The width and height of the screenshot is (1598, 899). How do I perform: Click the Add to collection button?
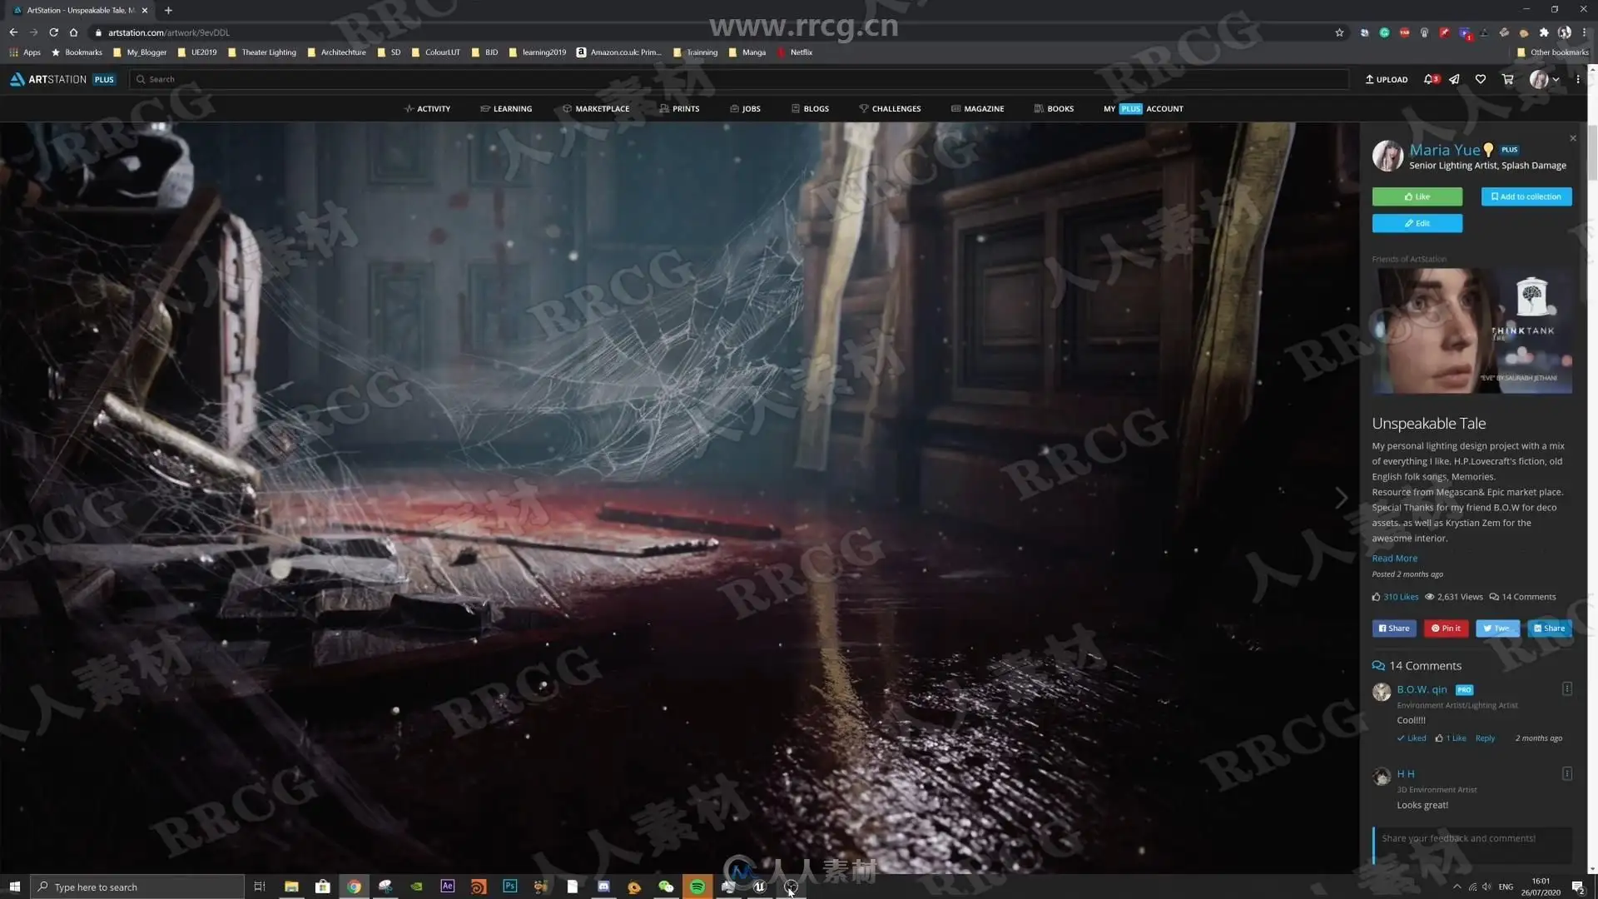[x=1526, y=196]
